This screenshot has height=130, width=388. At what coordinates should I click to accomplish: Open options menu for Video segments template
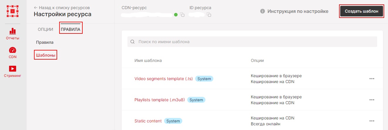[x=372, y=79]
